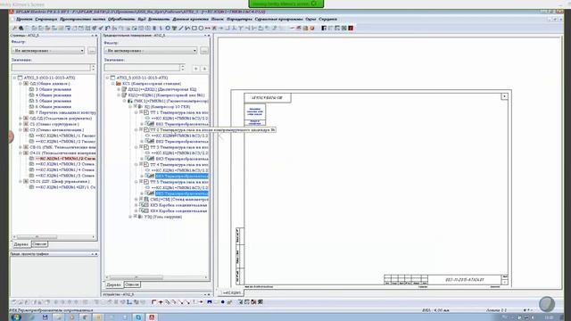
Task: Collapse the ОД (Общие данные) node
Action: pyautogui.click(x=21, y=83)
